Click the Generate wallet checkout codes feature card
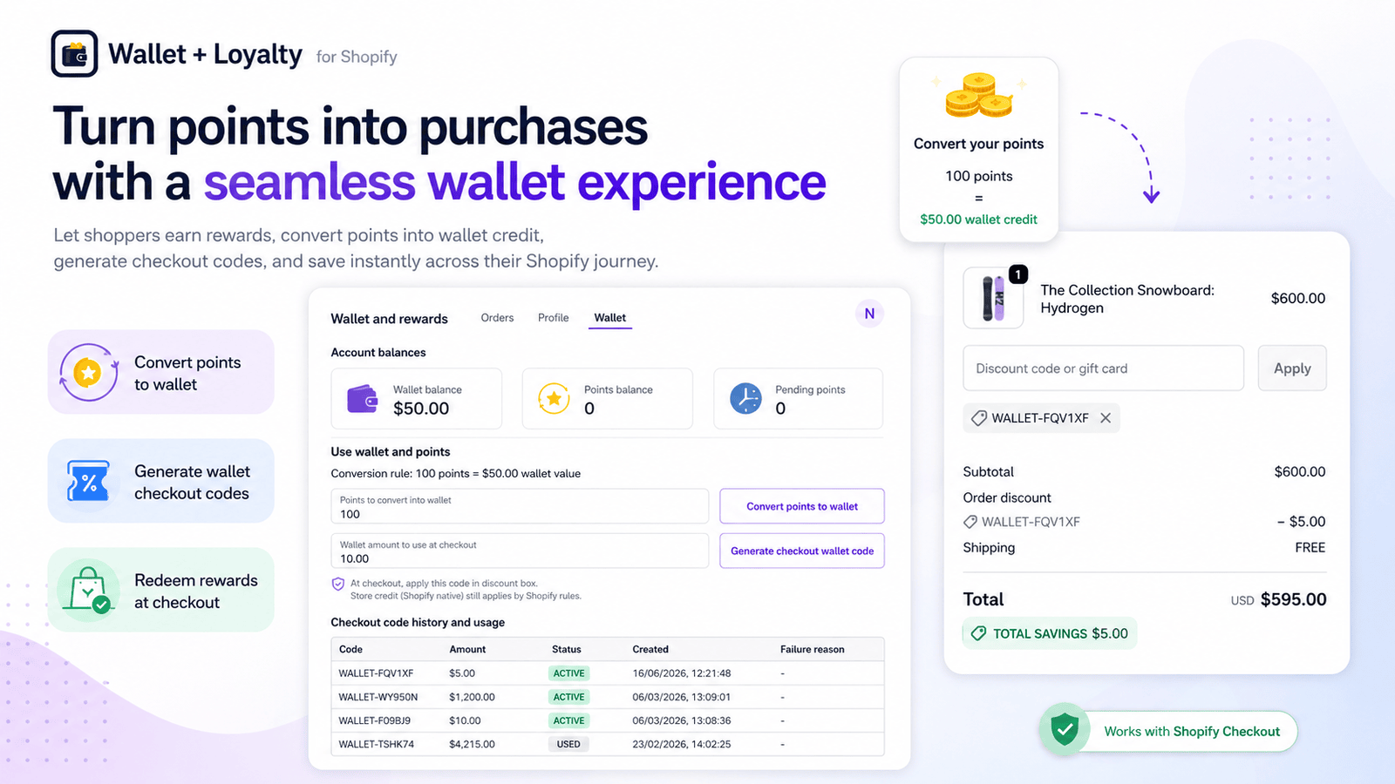Image resolution: width=1395 pixels, height=784 pixels. click(161, 481)
